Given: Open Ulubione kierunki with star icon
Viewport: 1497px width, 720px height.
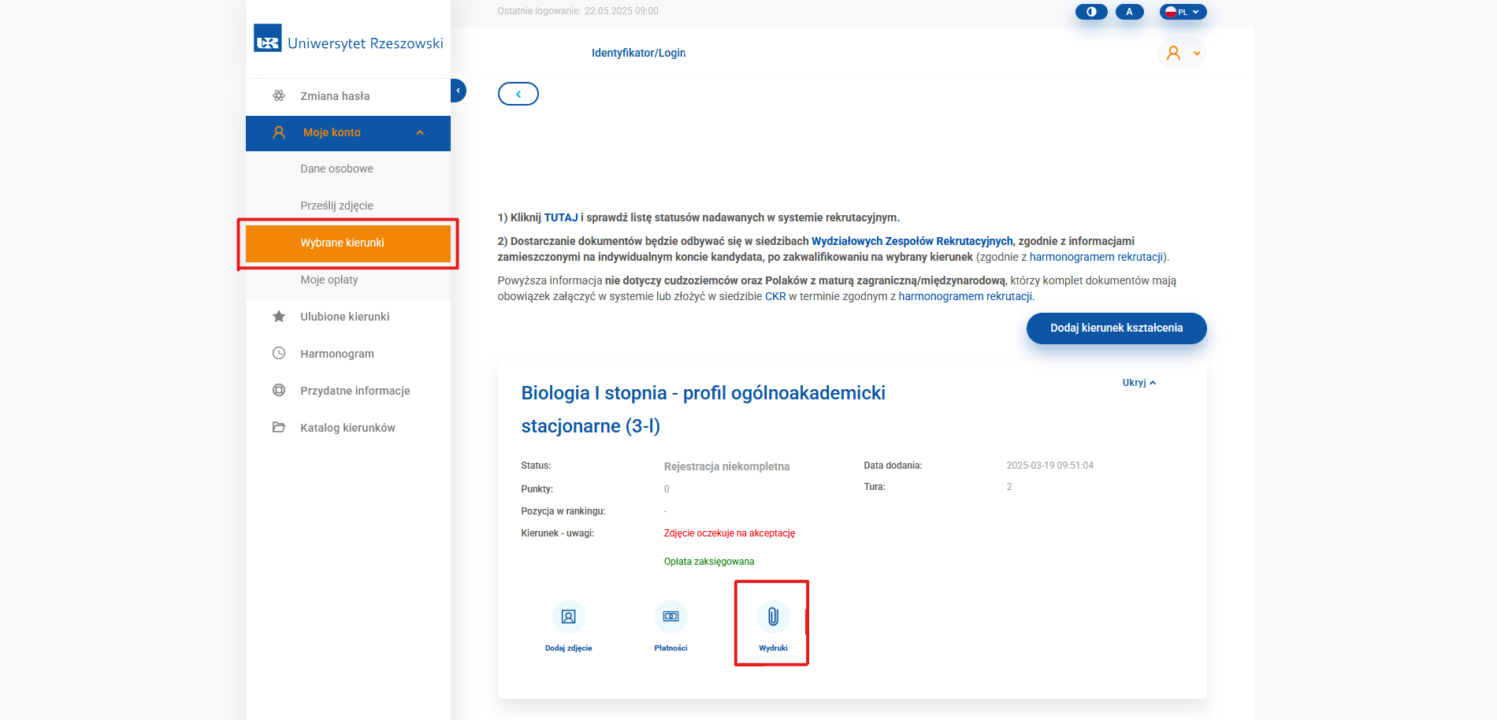Looking at the screenshot, I should tap(344, 317).
